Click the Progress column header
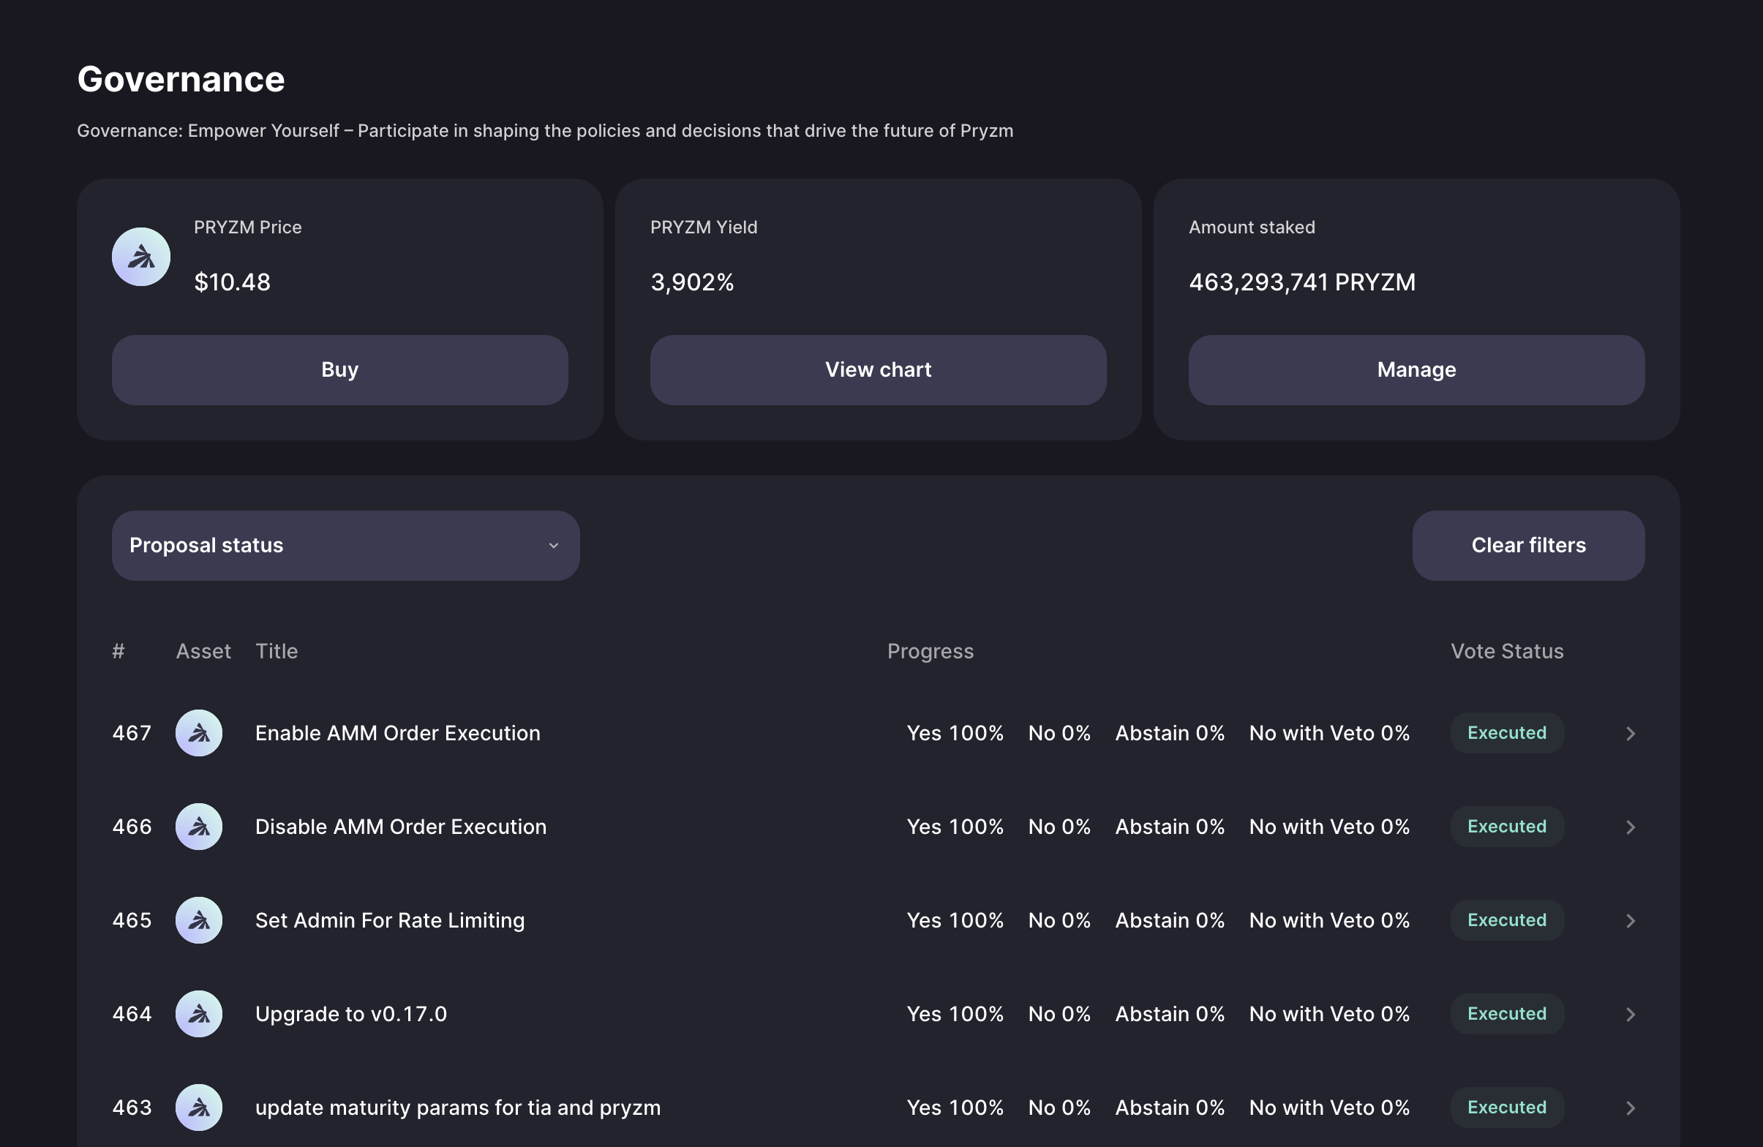The height and width of the screenshot is (1147, 1763). coord(931,651)
